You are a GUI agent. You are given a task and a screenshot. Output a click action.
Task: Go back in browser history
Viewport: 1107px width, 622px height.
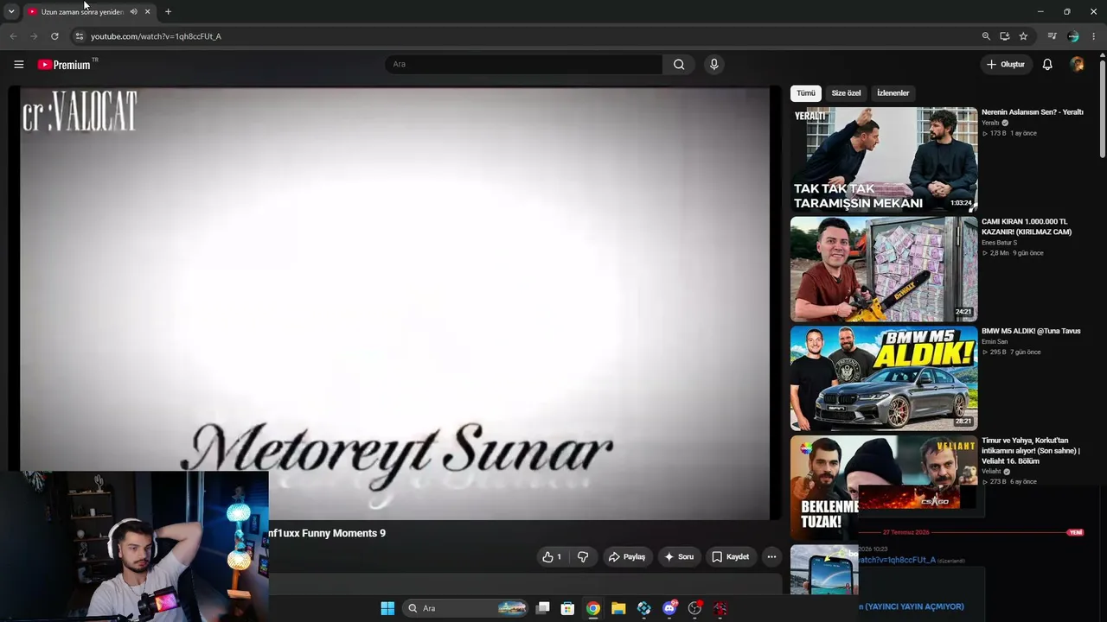tap(13, 36)
